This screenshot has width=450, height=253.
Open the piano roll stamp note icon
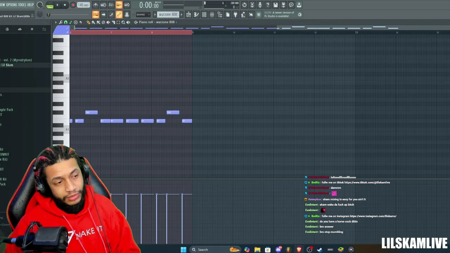[x=70, y=22]
